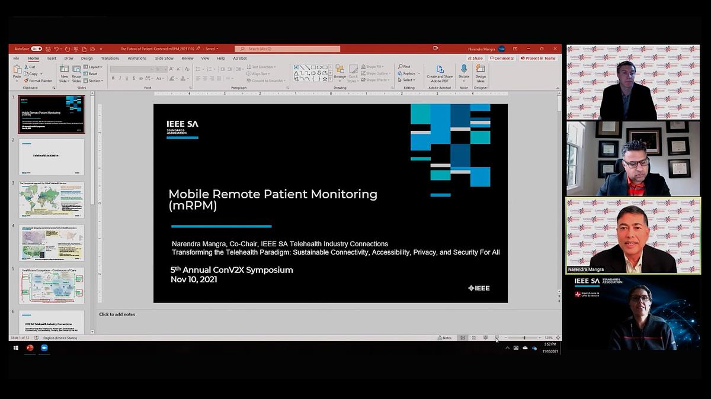Viewport: 711px width, 399px height.
Task: Toggle Normal view in the status bar
Action: click(463, 337)
